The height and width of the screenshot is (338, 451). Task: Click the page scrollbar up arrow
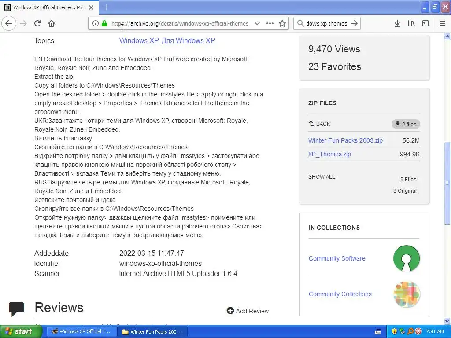(447, 36)
